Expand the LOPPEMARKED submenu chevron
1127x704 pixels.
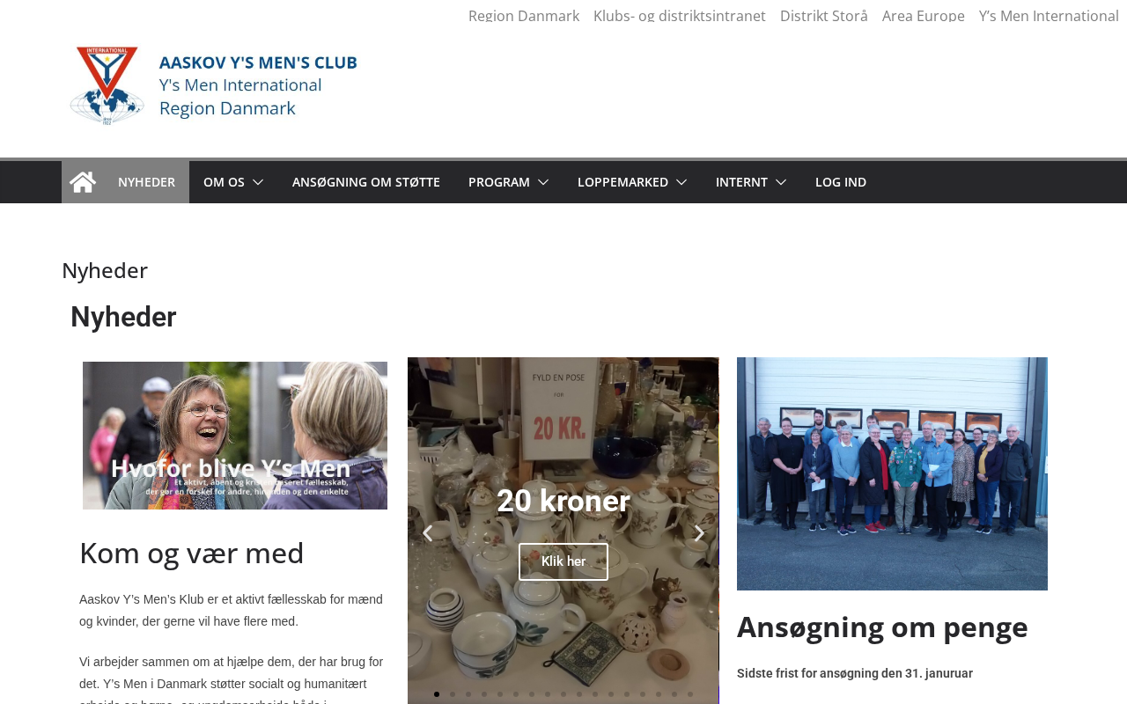pos(681,182)
